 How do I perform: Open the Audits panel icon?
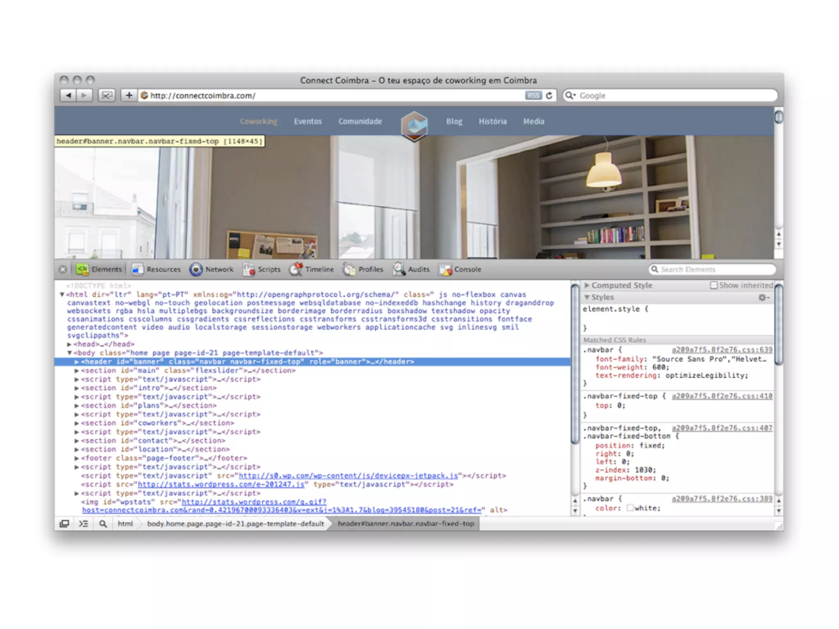pos(399,269)
